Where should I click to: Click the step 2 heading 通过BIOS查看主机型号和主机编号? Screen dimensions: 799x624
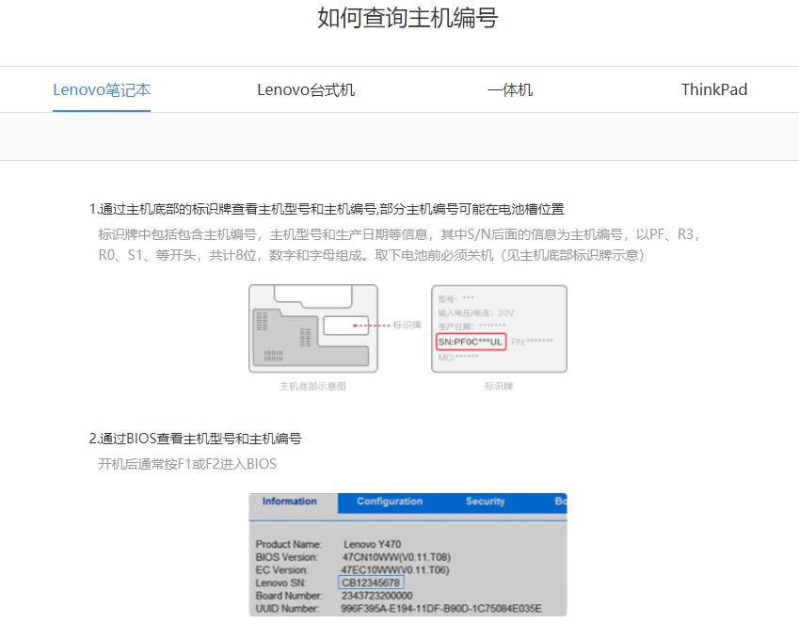195,439
